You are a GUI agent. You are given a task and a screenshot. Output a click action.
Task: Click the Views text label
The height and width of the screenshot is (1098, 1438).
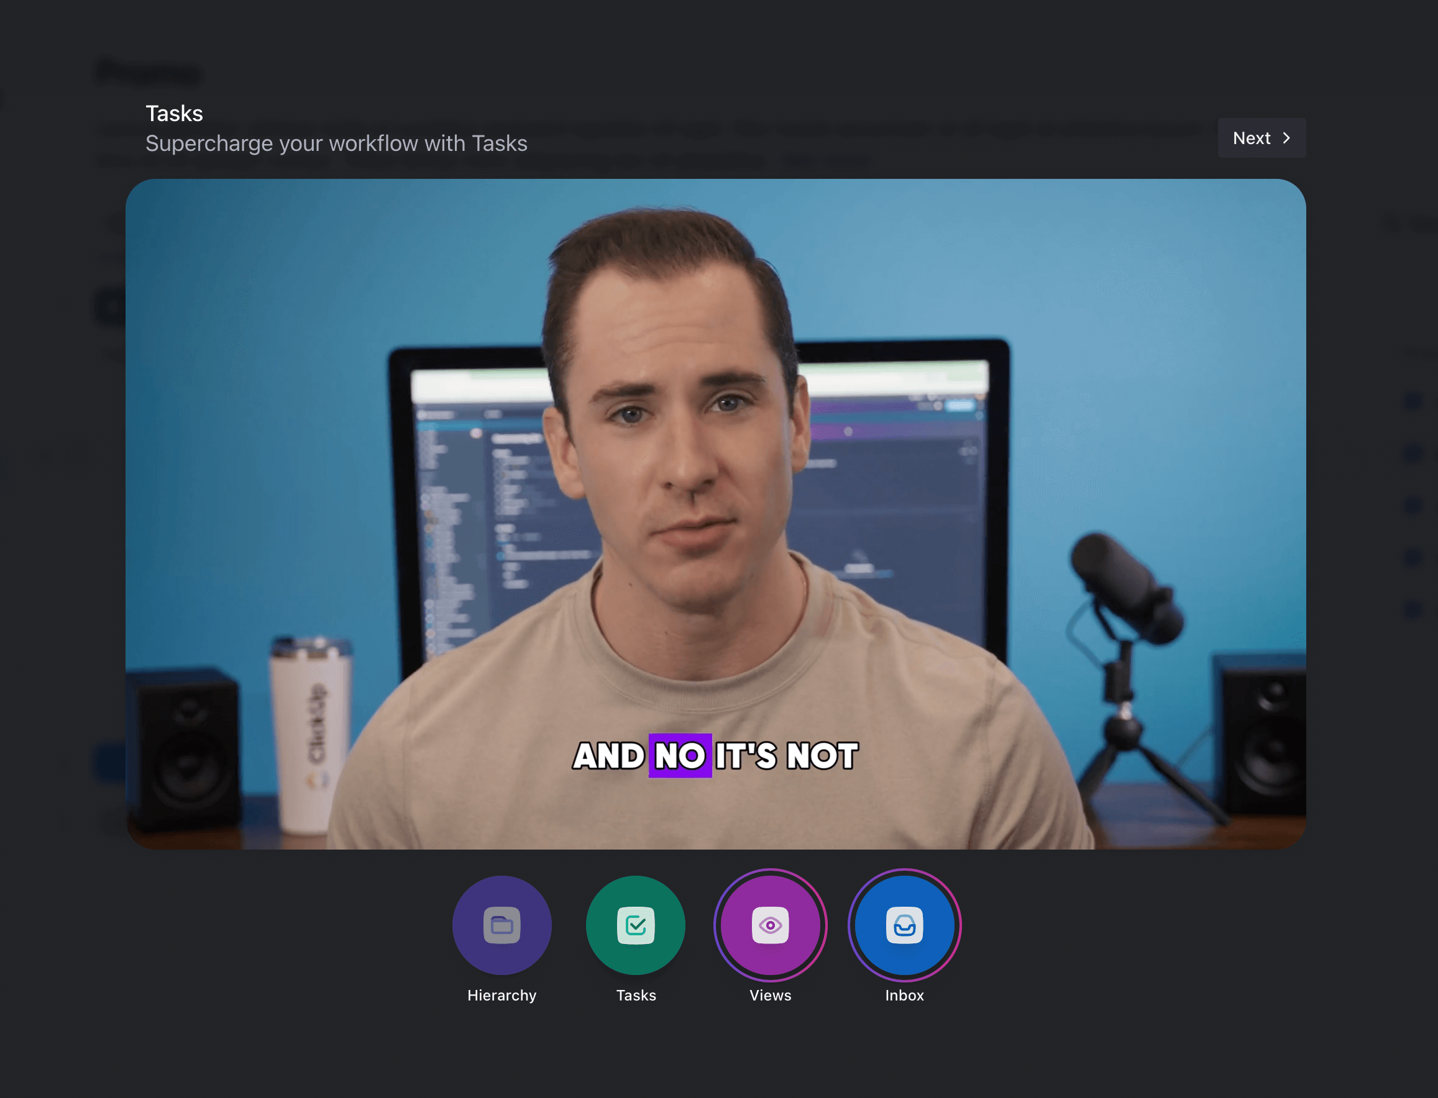(770, 995)
